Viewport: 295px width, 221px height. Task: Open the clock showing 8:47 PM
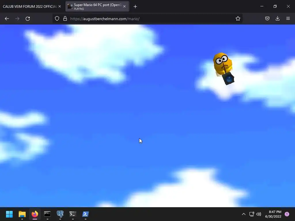pyautogui.click(x=273, y=214)
